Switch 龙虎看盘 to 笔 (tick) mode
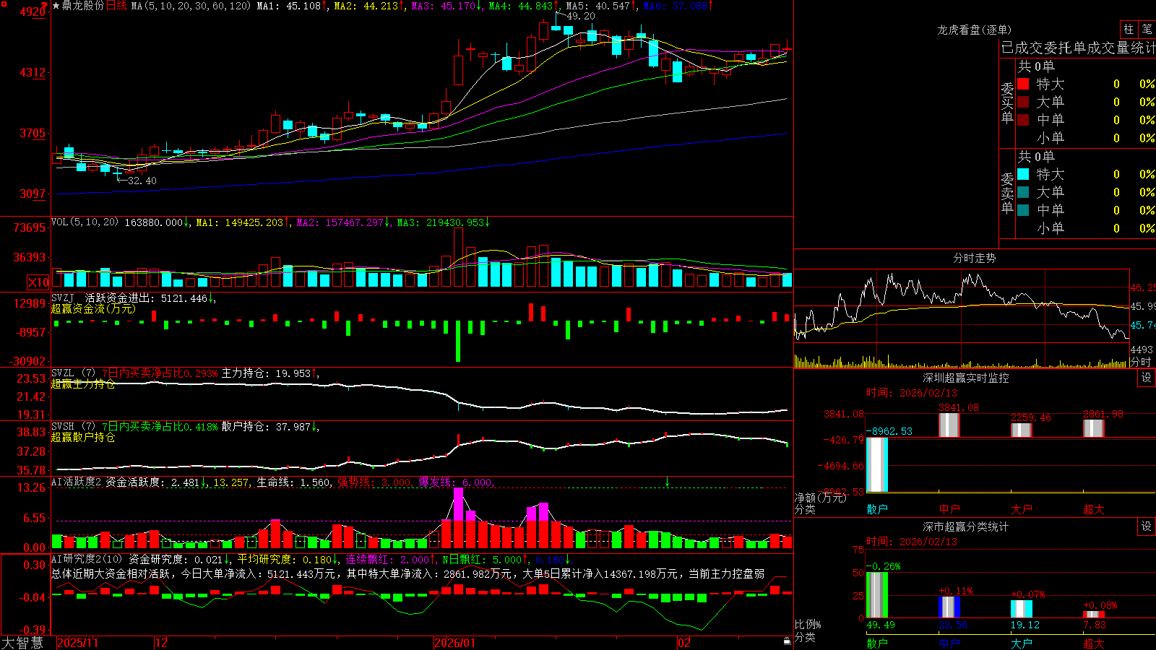The height and width of the screenshot is (650, 1156). tap(1147, 30)
